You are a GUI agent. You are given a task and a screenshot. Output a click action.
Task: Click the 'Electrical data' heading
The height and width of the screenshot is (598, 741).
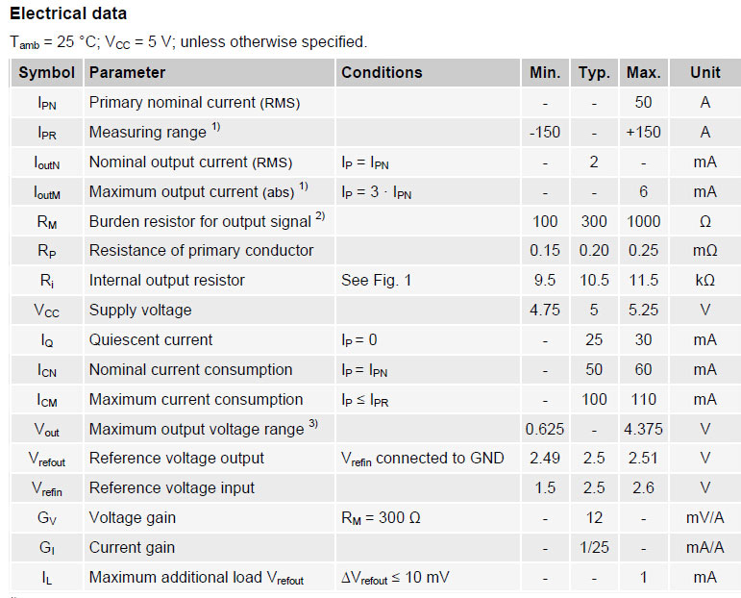tap(67, 14)
